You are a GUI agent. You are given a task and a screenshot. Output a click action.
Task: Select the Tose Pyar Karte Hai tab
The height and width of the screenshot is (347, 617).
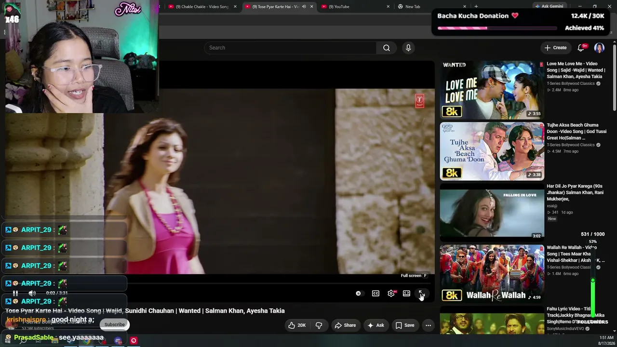coord(275,7)
